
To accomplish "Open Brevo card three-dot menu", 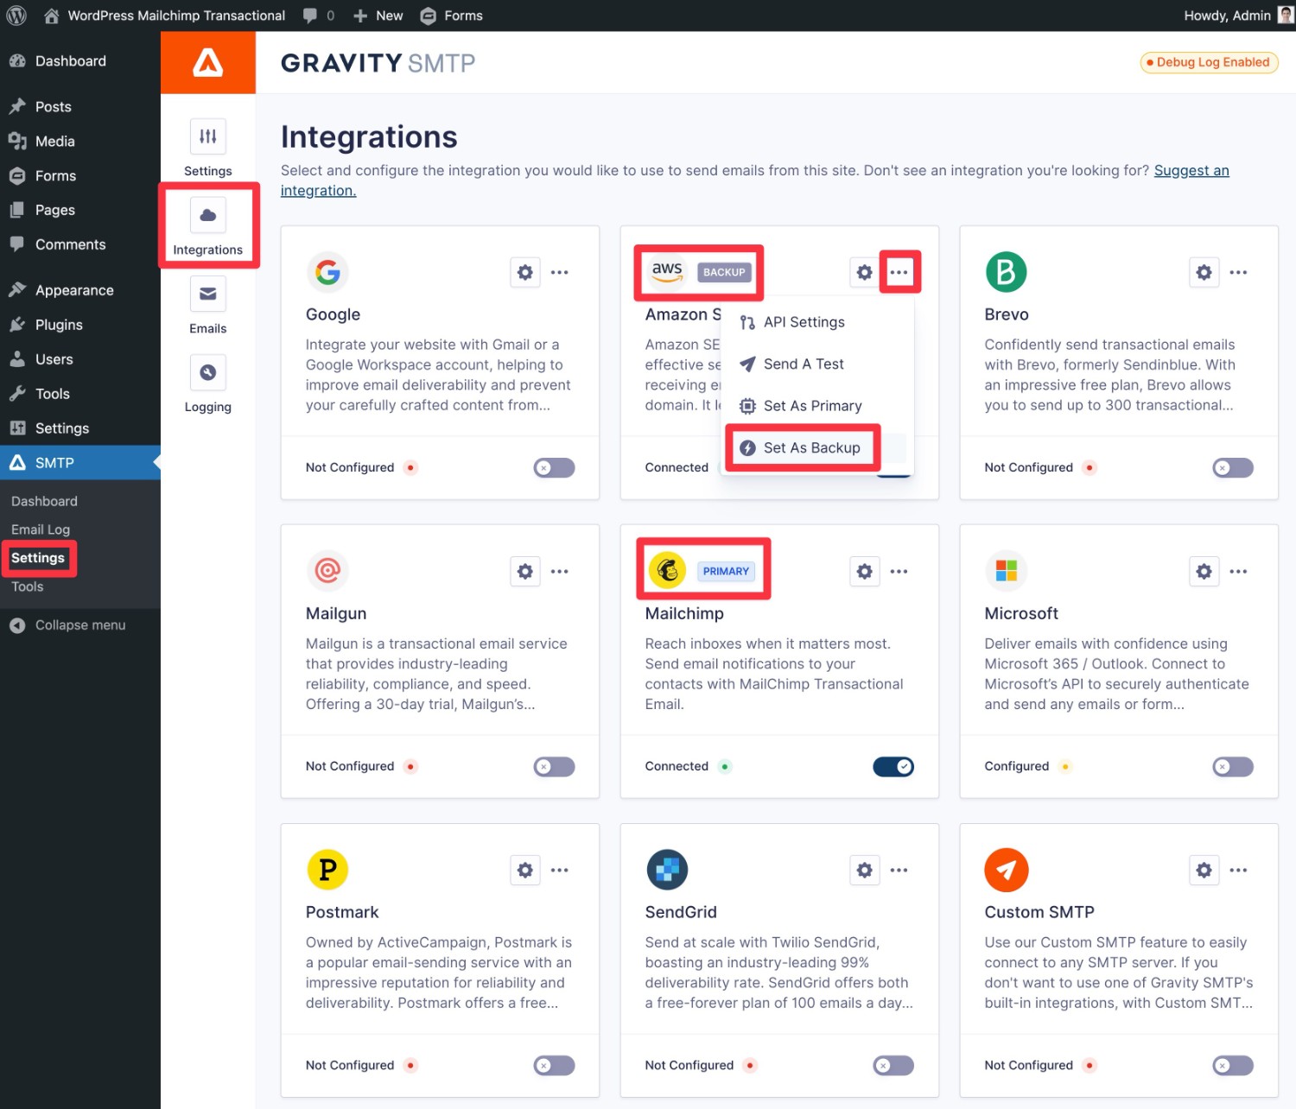I will [1239, 273].
